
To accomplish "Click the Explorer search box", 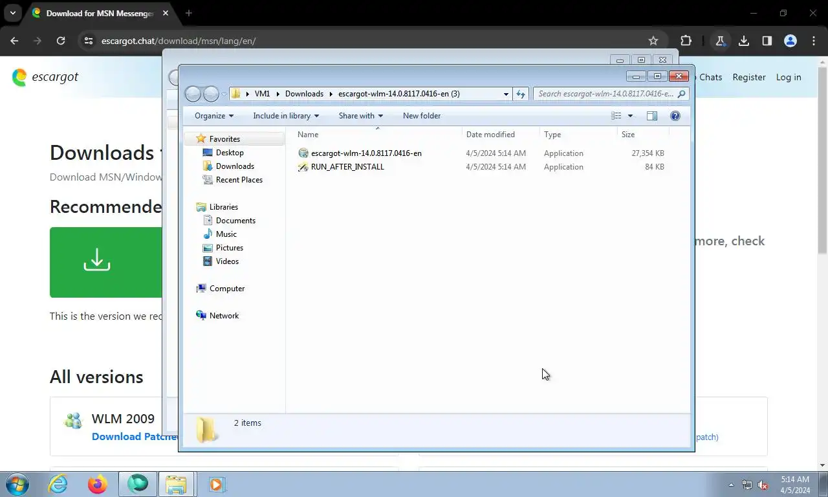I will click(x=611, y=94).
